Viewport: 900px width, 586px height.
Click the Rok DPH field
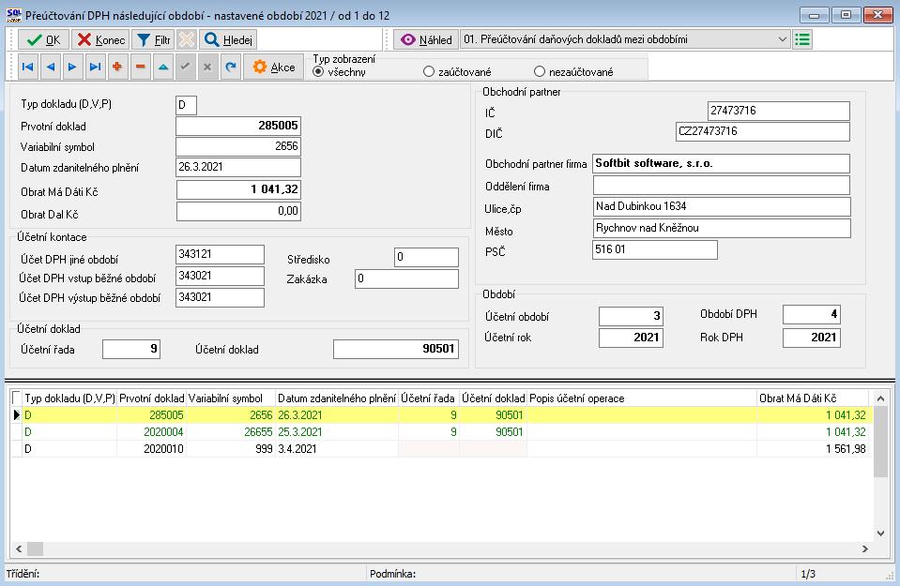[x=812, y=338]
